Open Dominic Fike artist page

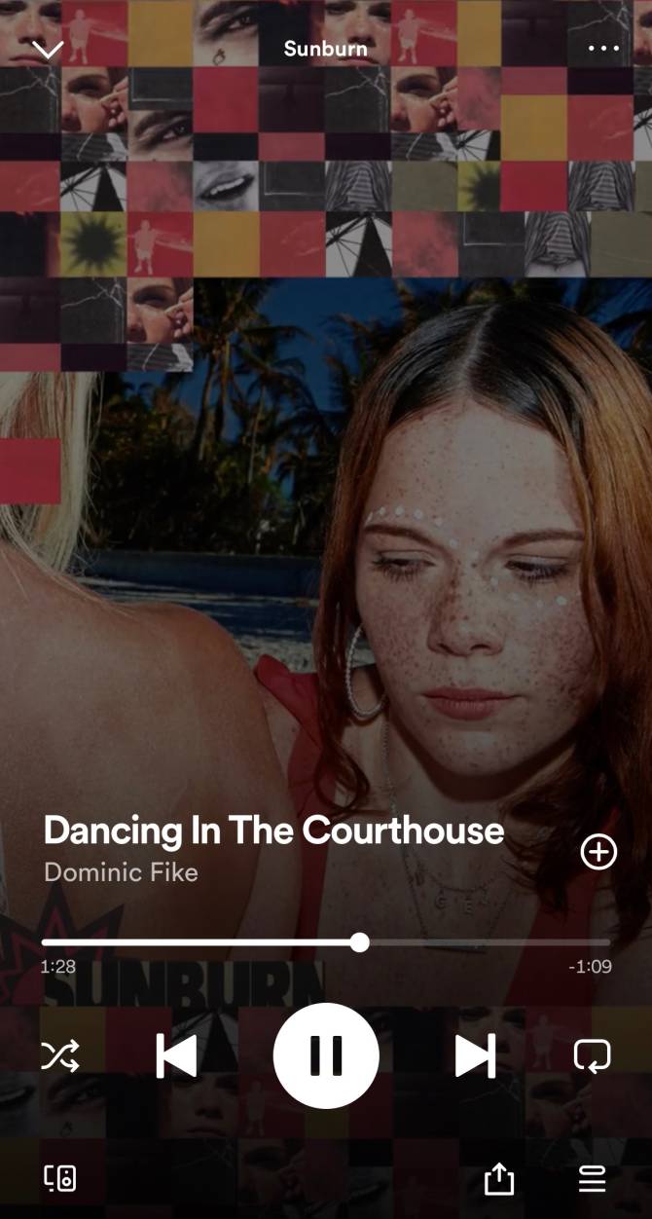[x=121, y=871]
